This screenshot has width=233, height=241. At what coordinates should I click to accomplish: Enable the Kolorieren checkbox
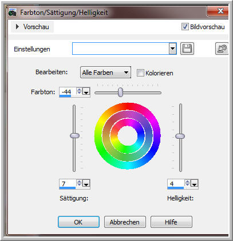[140, 73]
